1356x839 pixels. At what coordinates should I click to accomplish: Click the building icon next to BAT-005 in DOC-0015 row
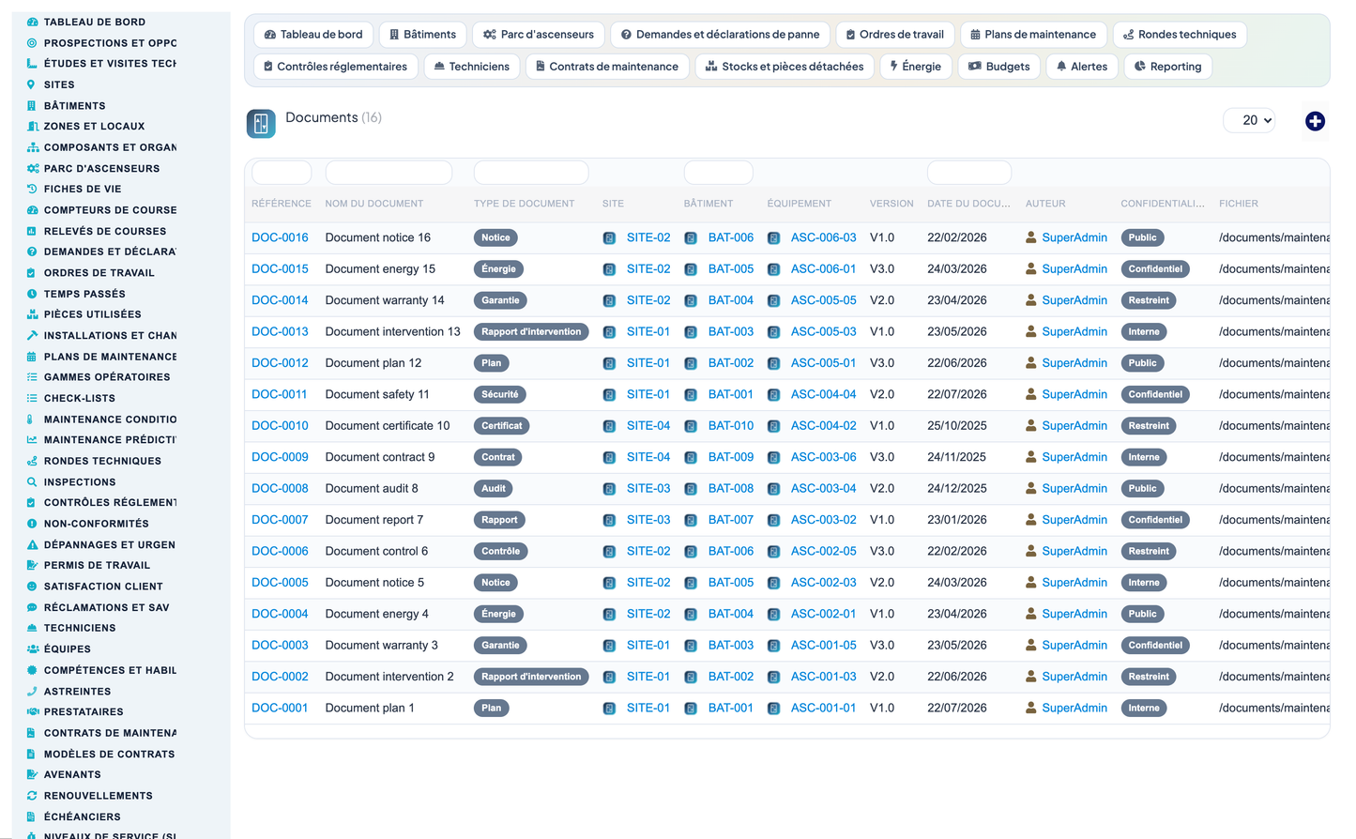[x=691, y=269]
